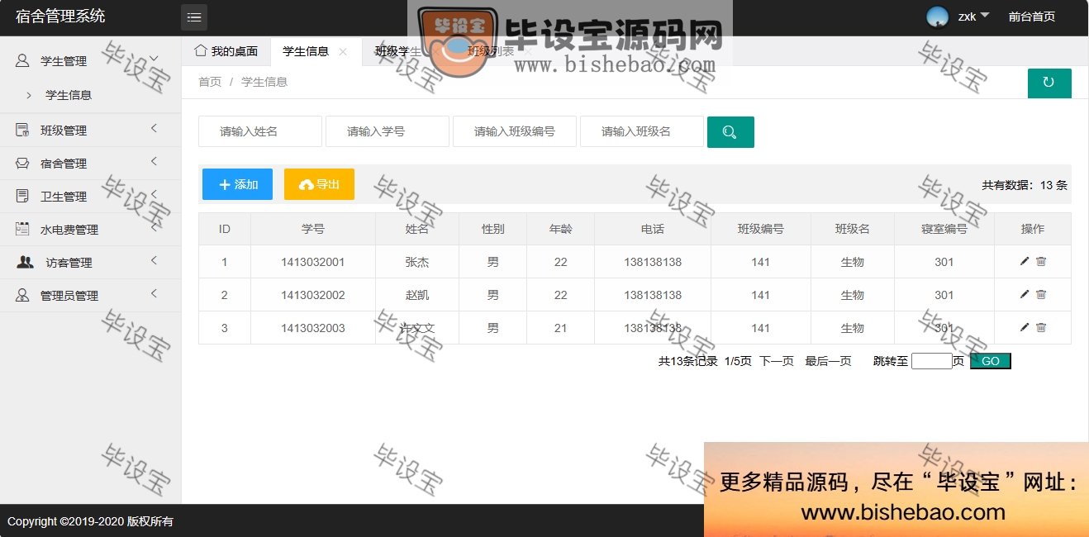Edit the row with 学号 1413032003

tap(1025, 327)
